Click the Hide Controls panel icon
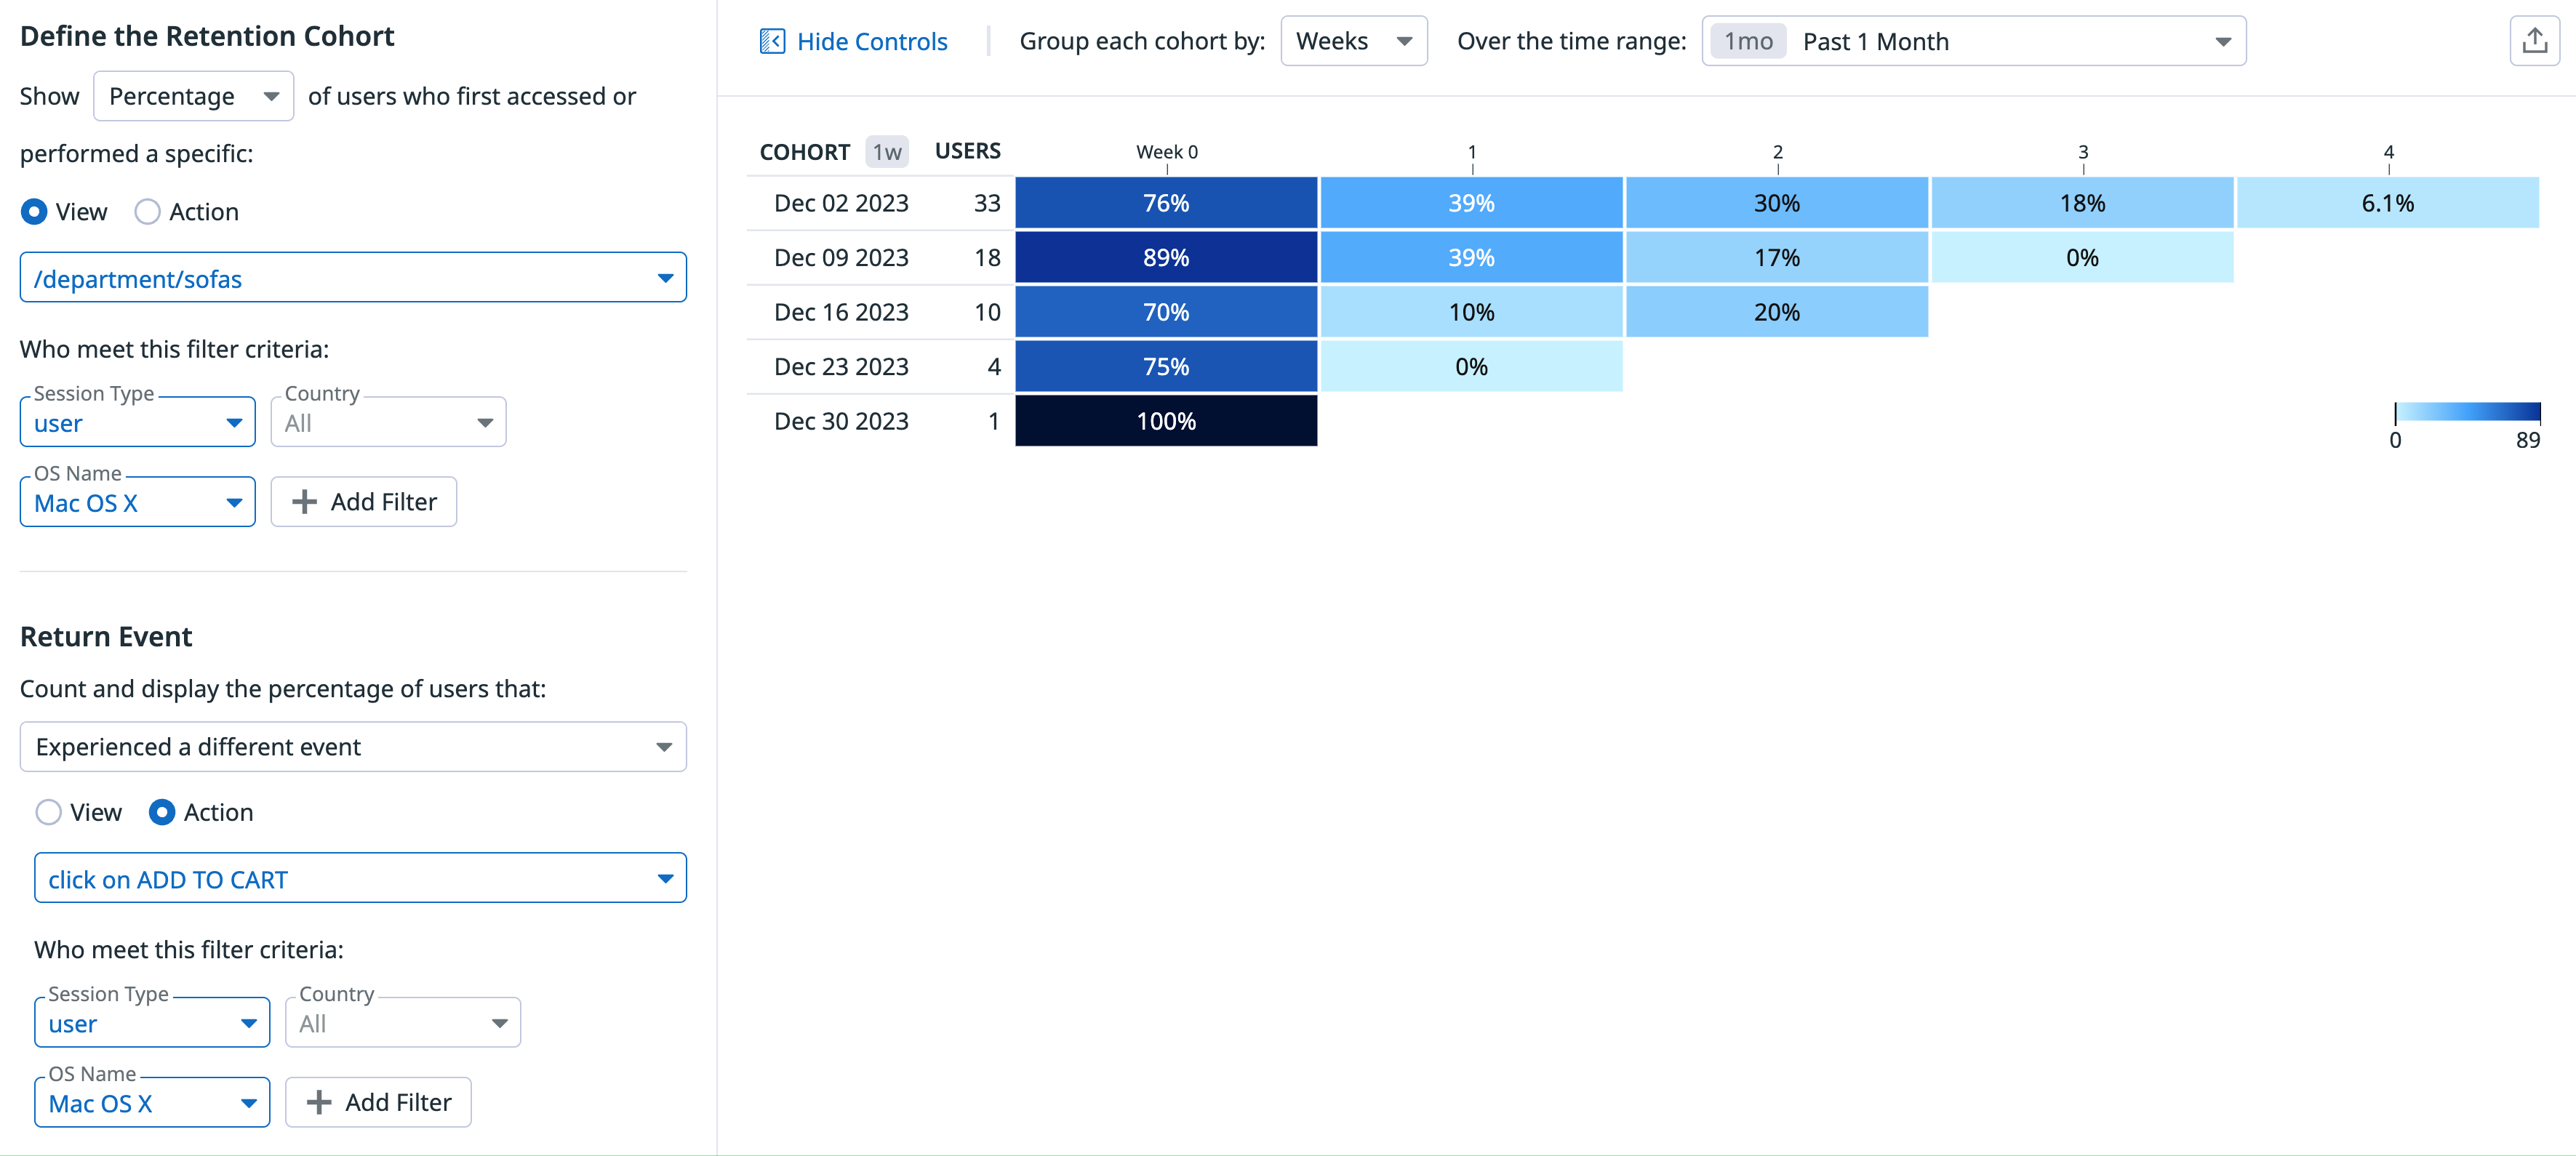 tap(772, 41)
